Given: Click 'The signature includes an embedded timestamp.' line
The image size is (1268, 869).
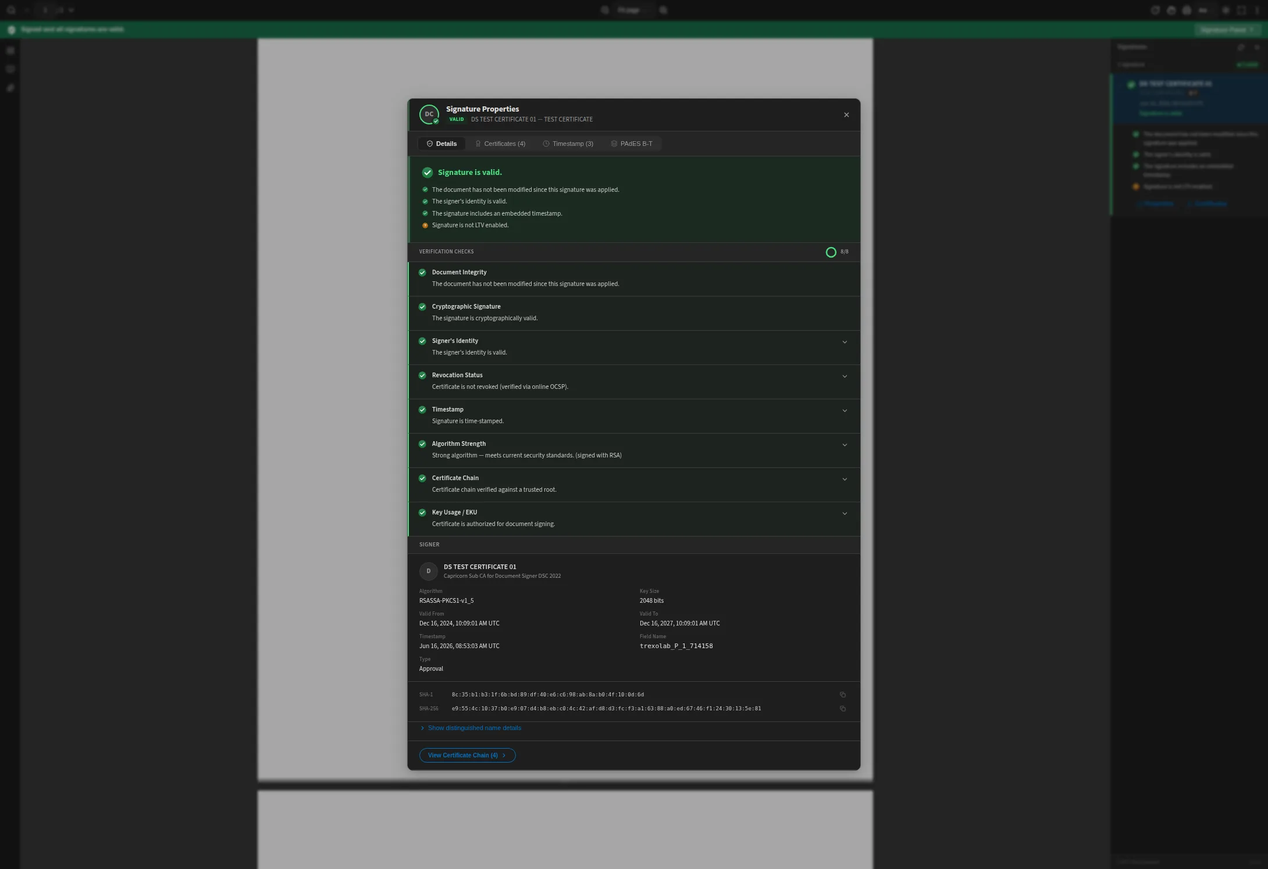Looking at the screenshot, I should point(497,213).
